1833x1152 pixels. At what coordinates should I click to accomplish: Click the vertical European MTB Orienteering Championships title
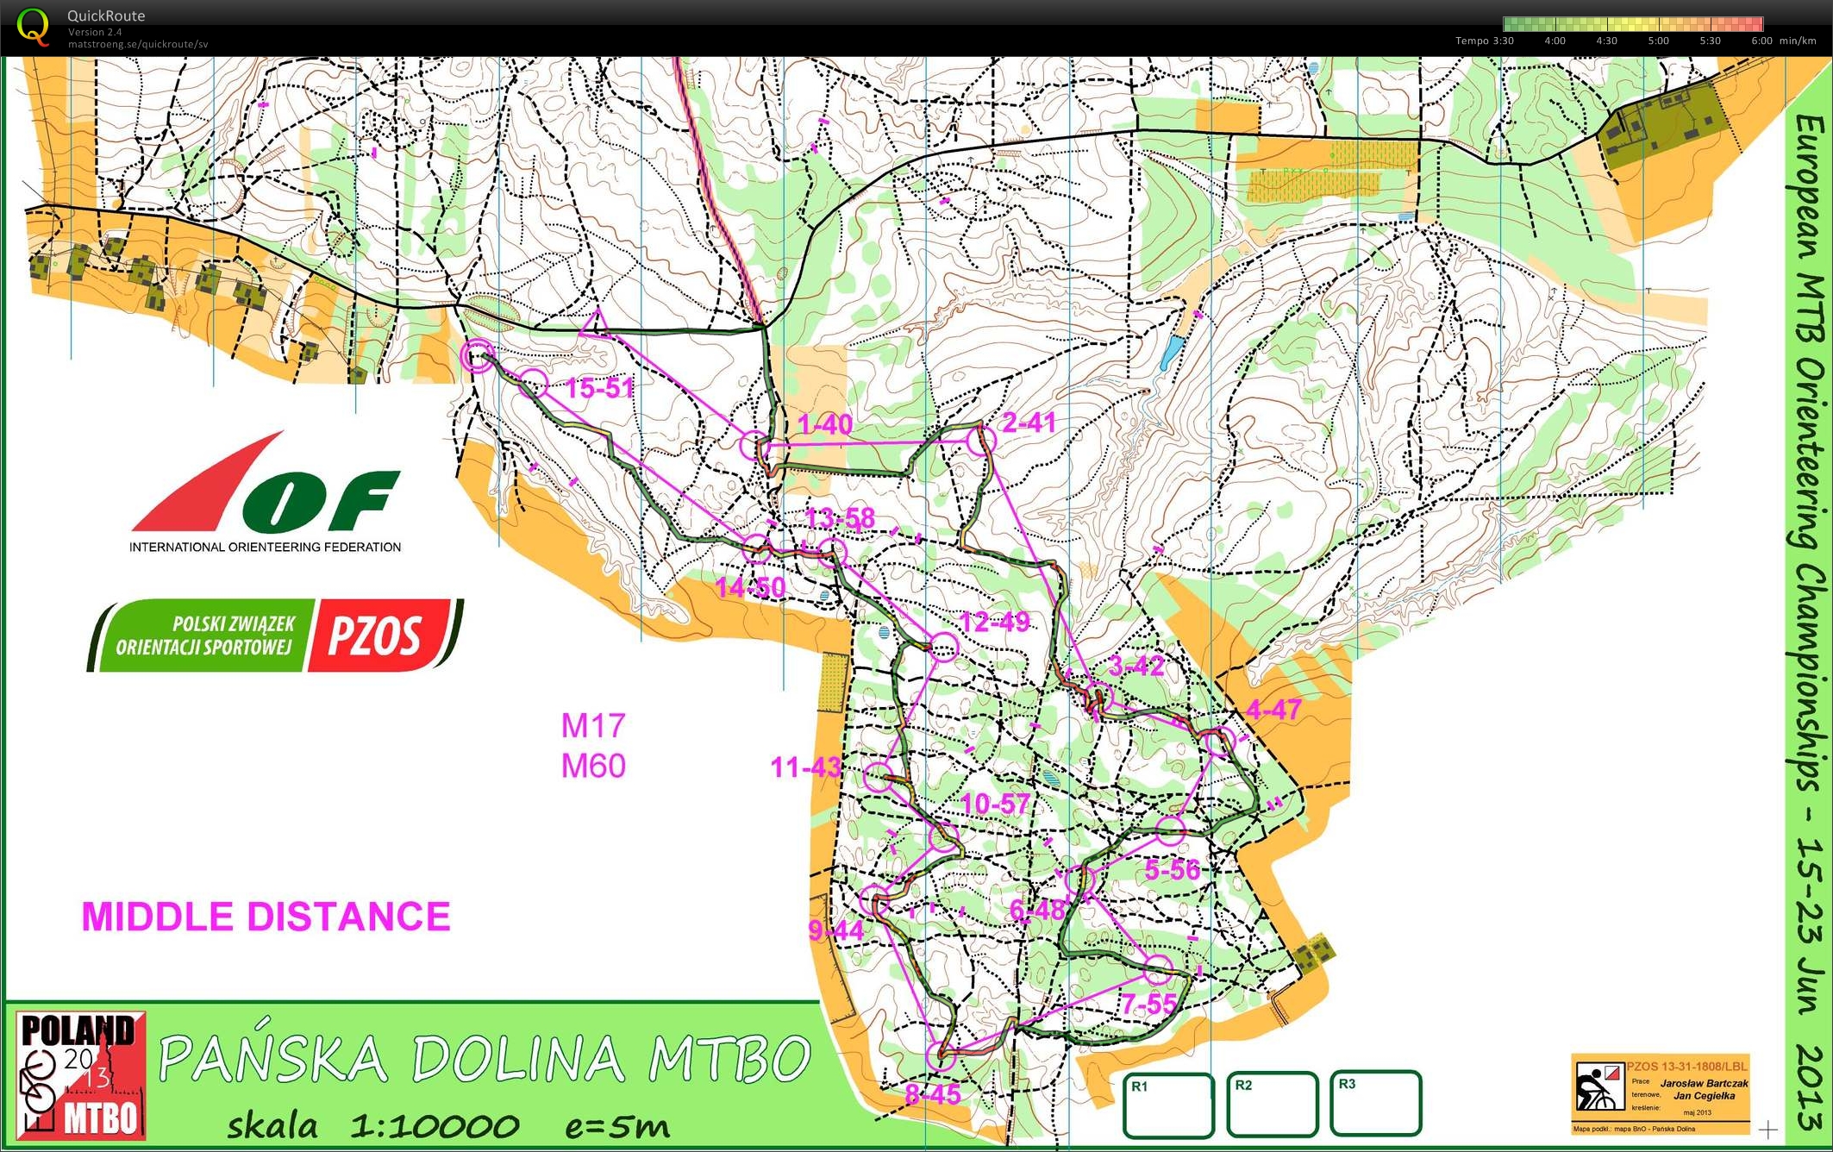(x=1810, y=621)
